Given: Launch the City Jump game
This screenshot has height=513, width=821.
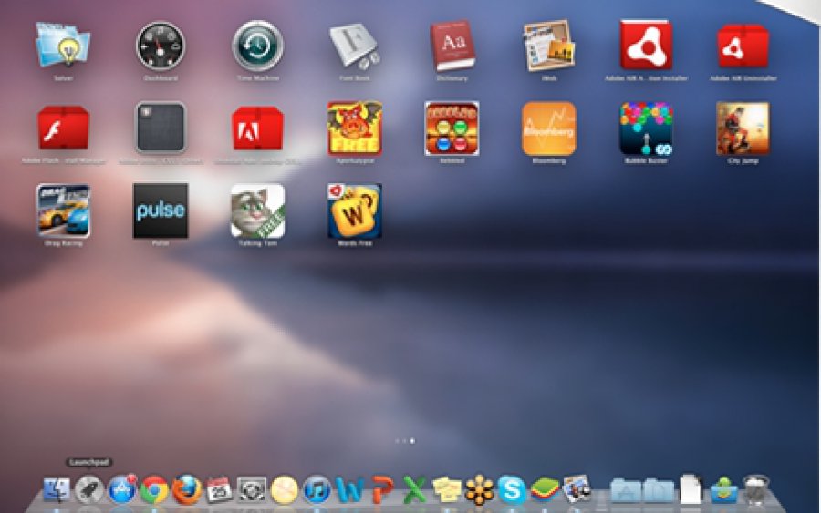Looking at the screenshot, I should pos(743,128).
